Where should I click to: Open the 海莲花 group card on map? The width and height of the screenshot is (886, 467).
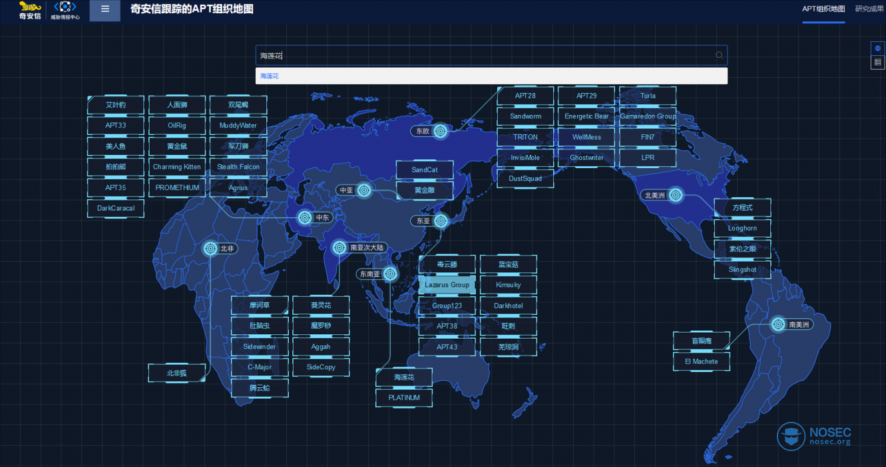tap(404, 377)
